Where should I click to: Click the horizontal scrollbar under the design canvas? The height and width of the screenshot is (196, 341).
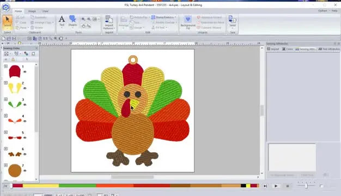coord(132,177)
